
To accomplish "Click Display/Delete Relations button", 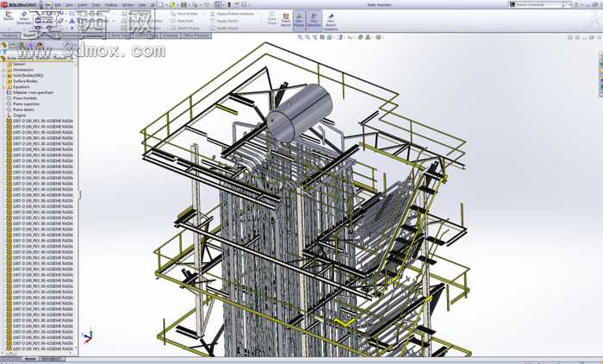I will click(232, 14).
